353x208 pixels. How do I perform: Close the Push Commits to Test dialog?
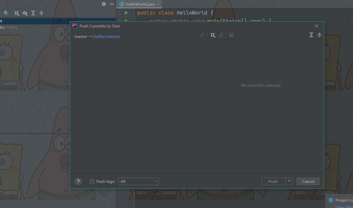click(317, 26)
